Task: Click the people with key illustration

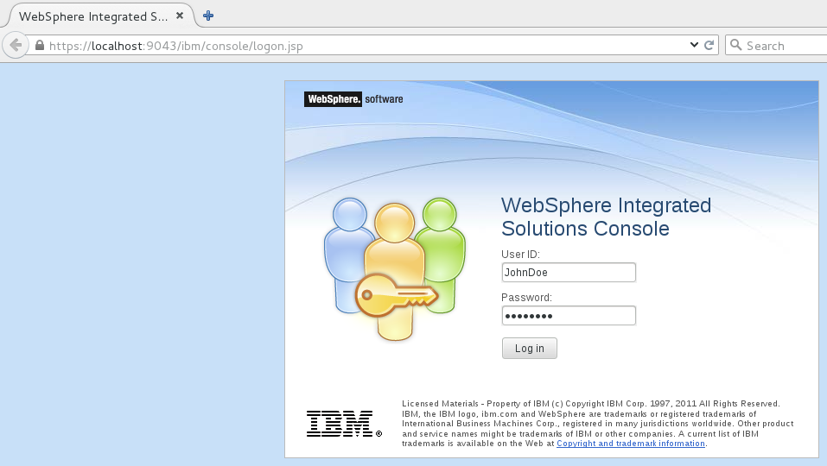Action: point(395,268)
